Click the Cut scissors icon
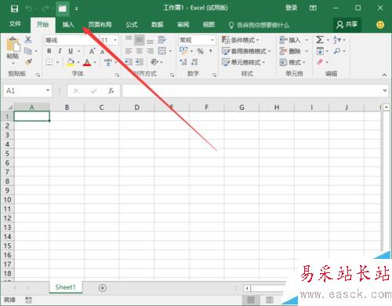 pyautogui.click(x=28, y=40)
